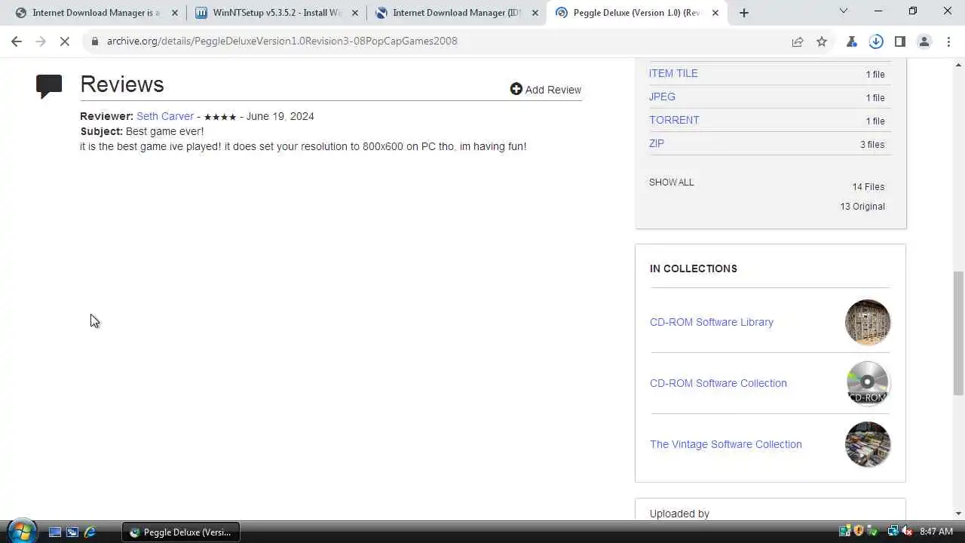Image resolution: width=965 pixels, height=543 pixels.
Task: Stop loading the page with the X button
Action: click(65, 41)
